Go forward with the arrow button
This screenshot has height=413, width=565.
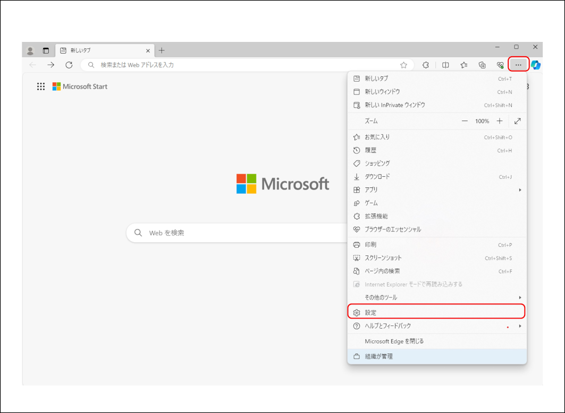coord(51,65)
